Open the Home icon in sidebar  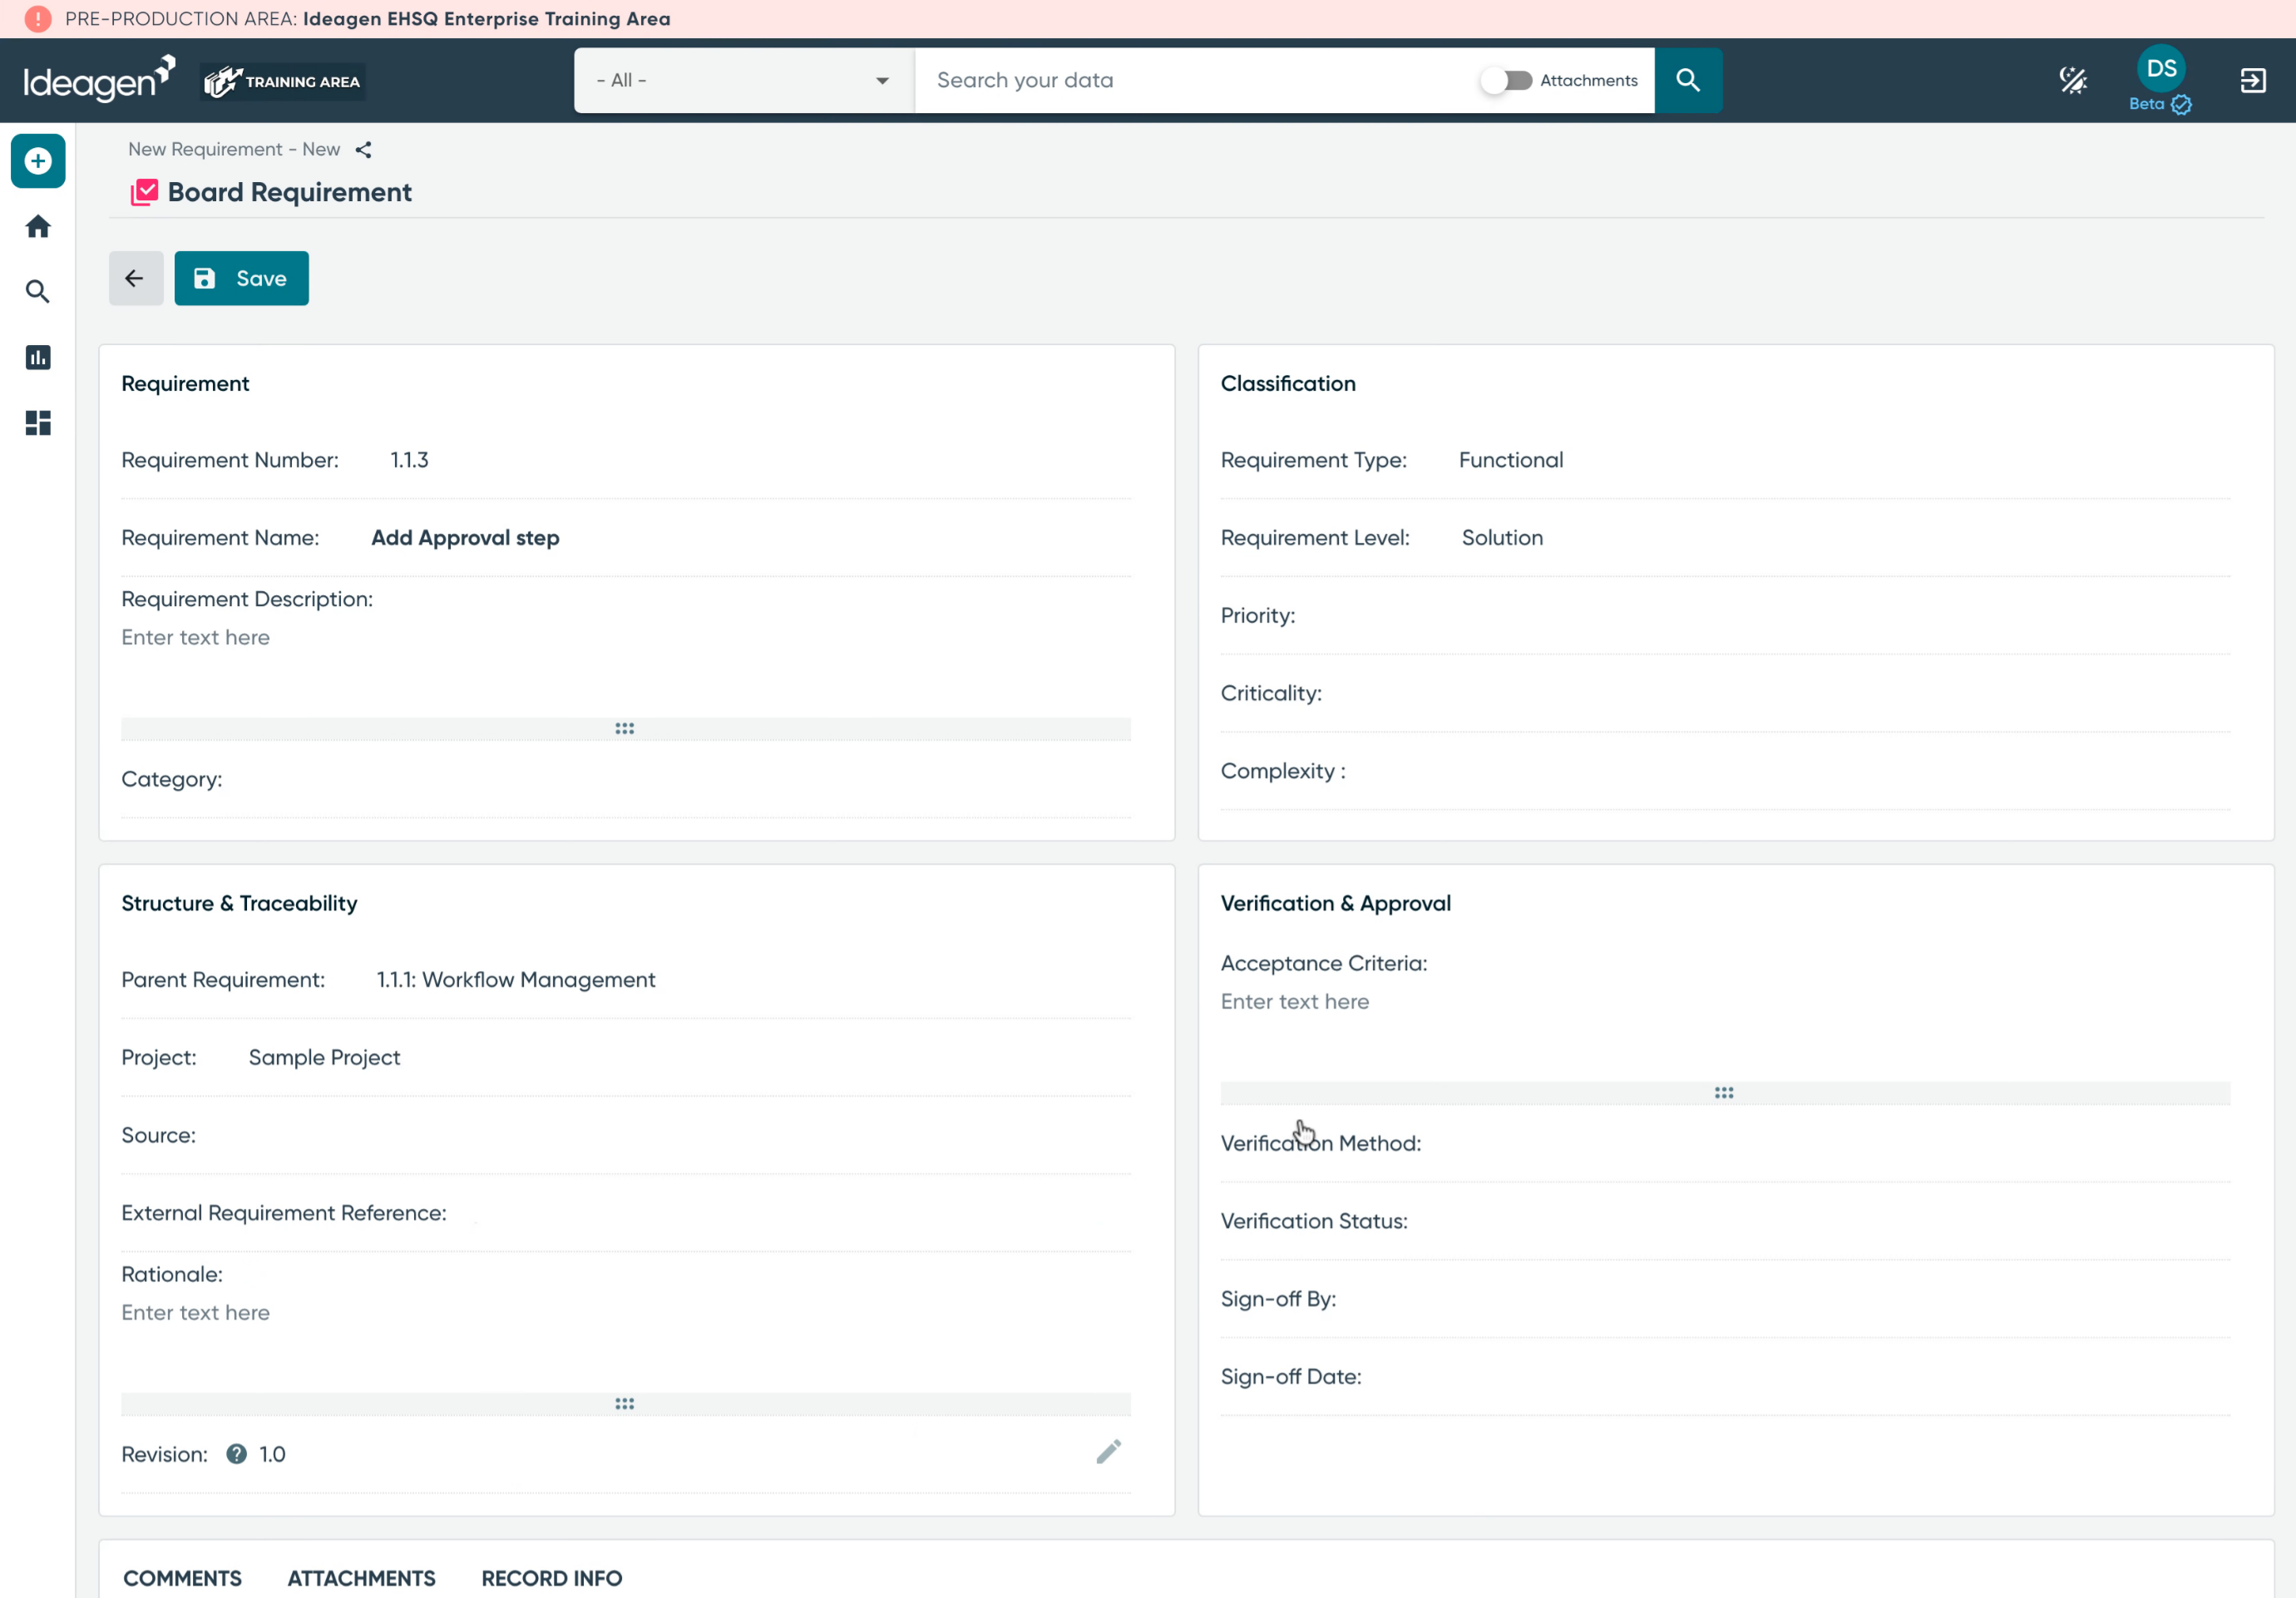[38, 227]
